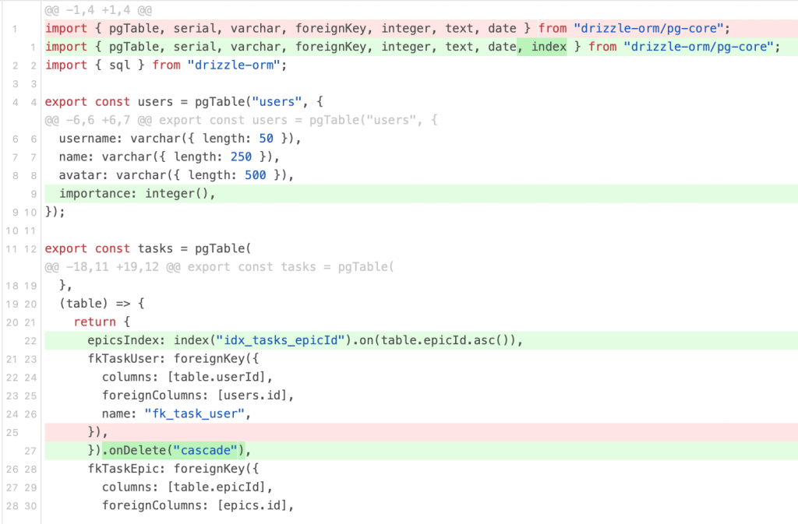Click the highlighted "index" word in added import

point(549,47)
